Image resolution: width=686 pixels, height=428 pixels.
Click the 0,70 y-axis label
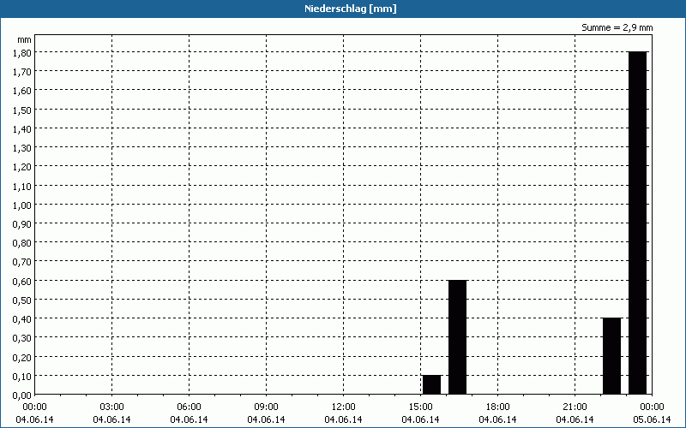point(22,263)
